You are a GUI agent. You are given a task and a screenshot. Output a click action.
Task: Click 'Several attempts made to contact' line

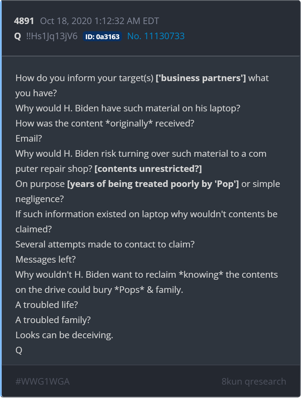[x=105, y=244]
